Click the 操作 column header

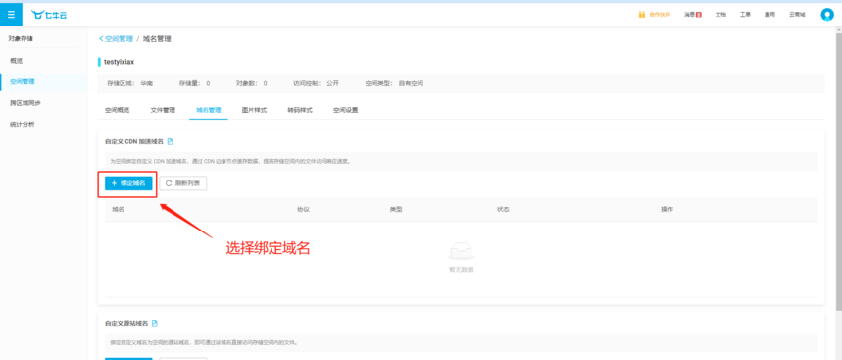click(x=667, y=209)
